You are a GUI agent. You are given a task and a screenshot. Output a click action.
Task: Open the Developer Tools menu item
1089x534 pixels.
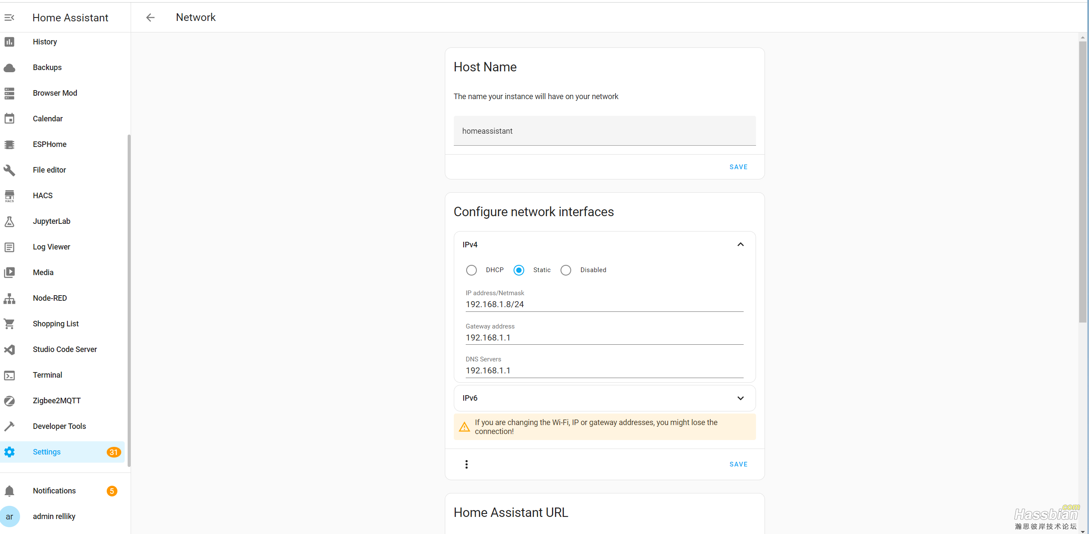[x=62, y=426]
